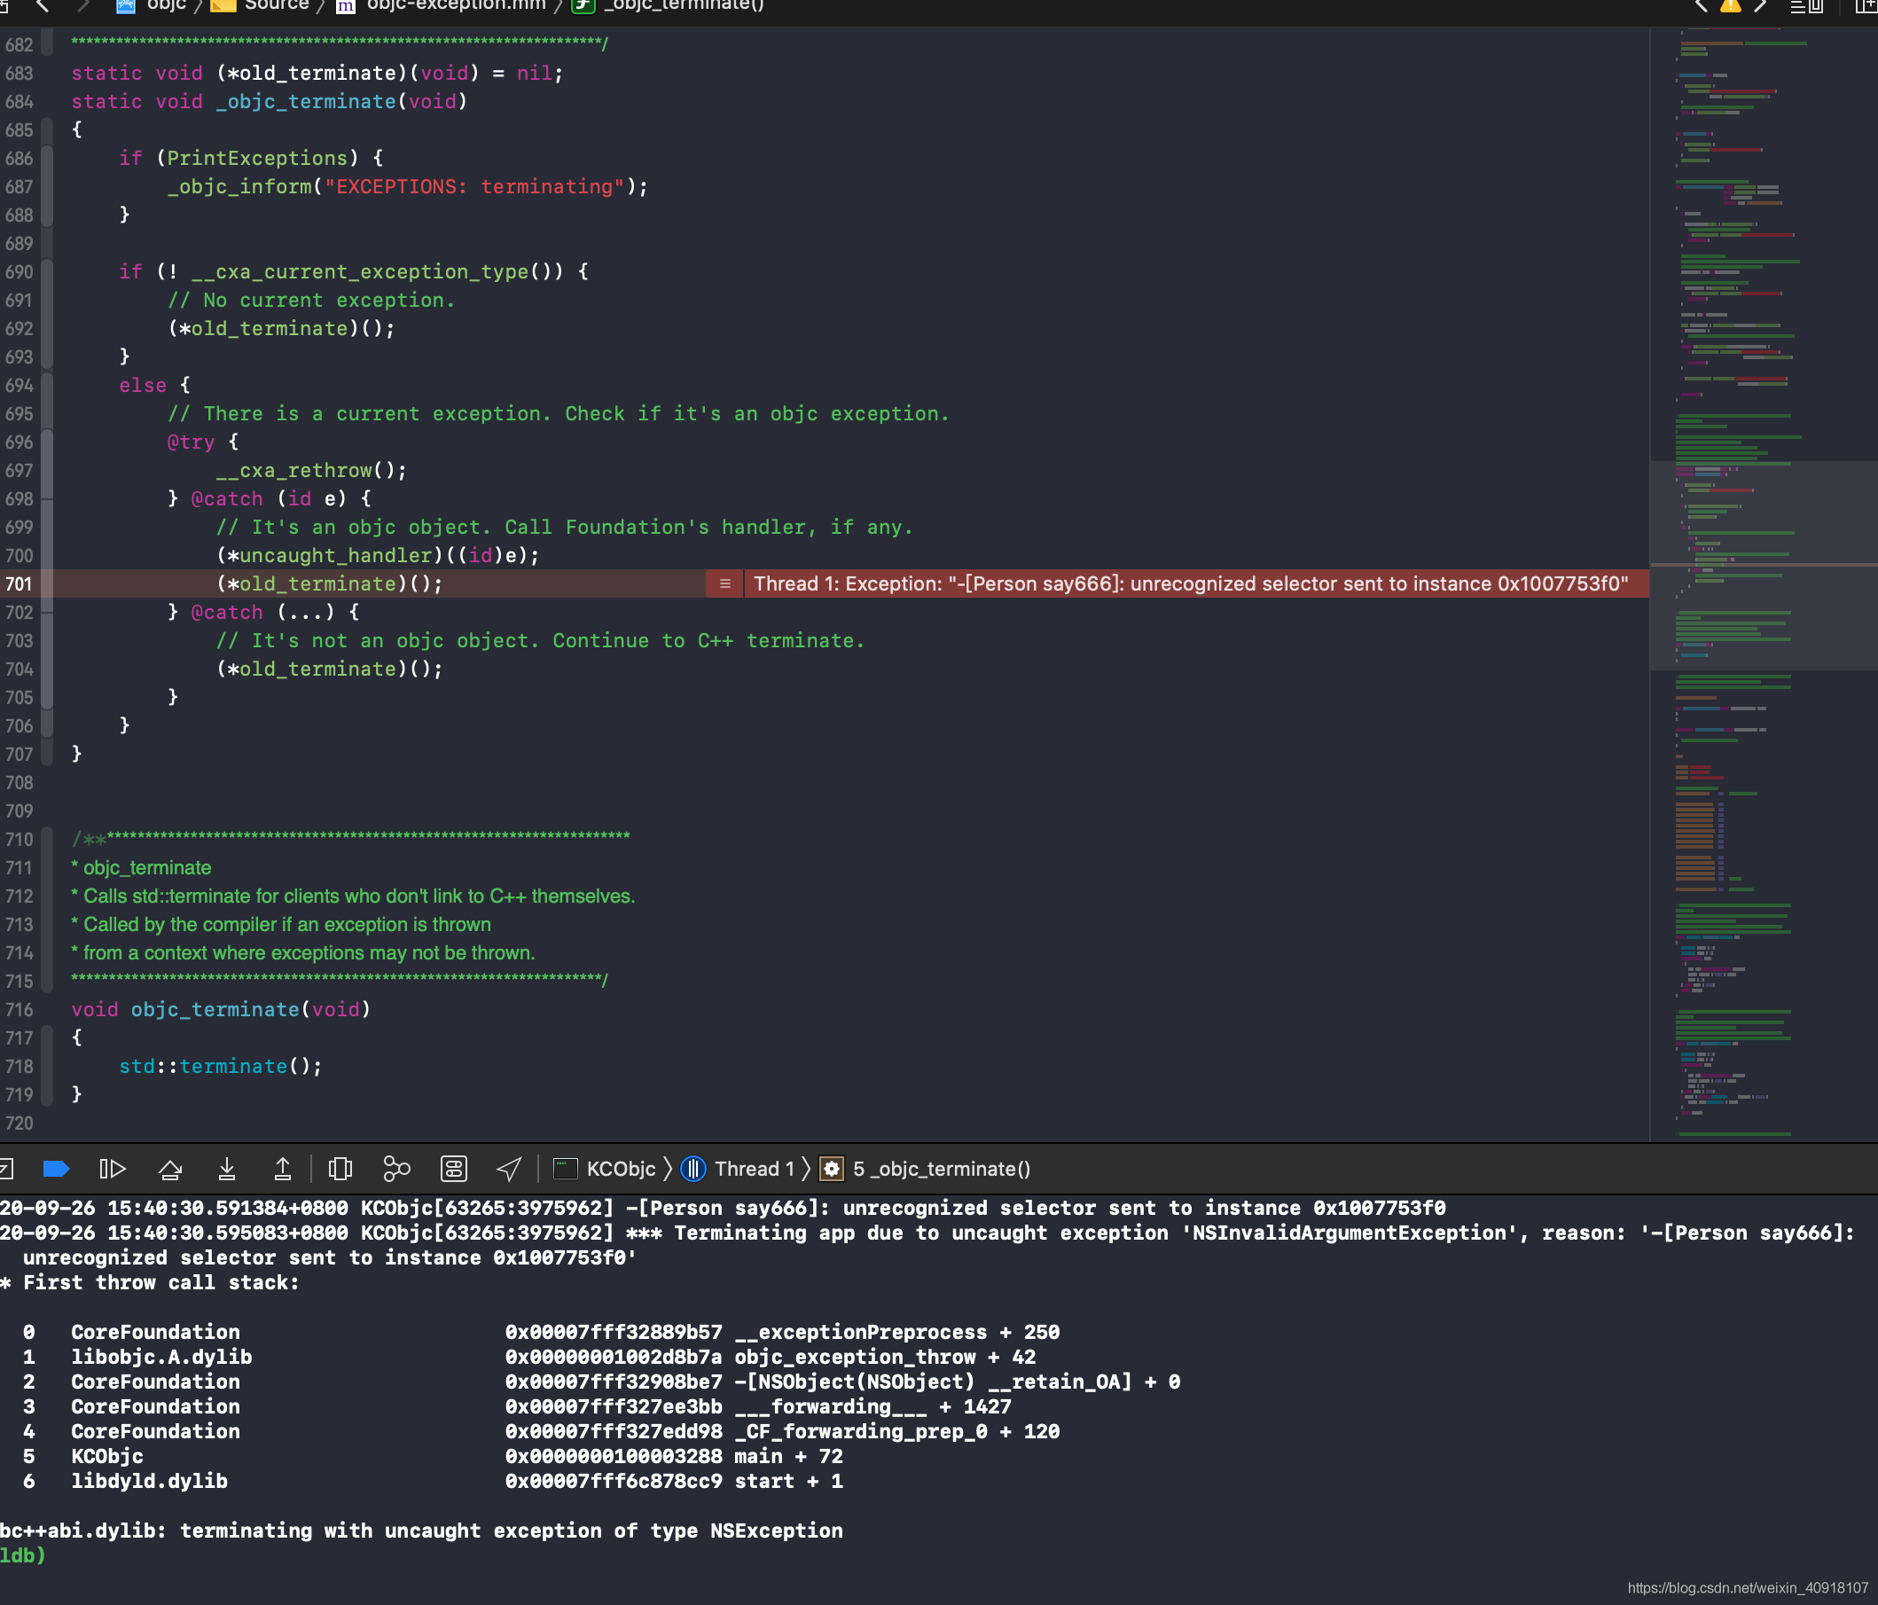Click "First throw call stack:" console line
Screen dimensions: 1878x1605
click(161, 1282)
